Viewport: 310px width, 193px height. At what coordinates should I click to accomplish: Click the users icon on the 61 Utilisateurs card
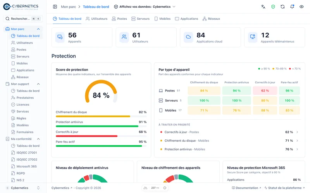[124, 37]
